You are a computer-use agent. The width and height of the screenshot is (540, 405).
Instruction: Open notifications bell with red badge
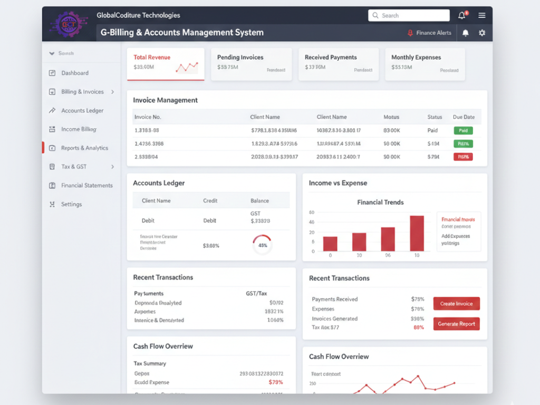coord(462,15)
